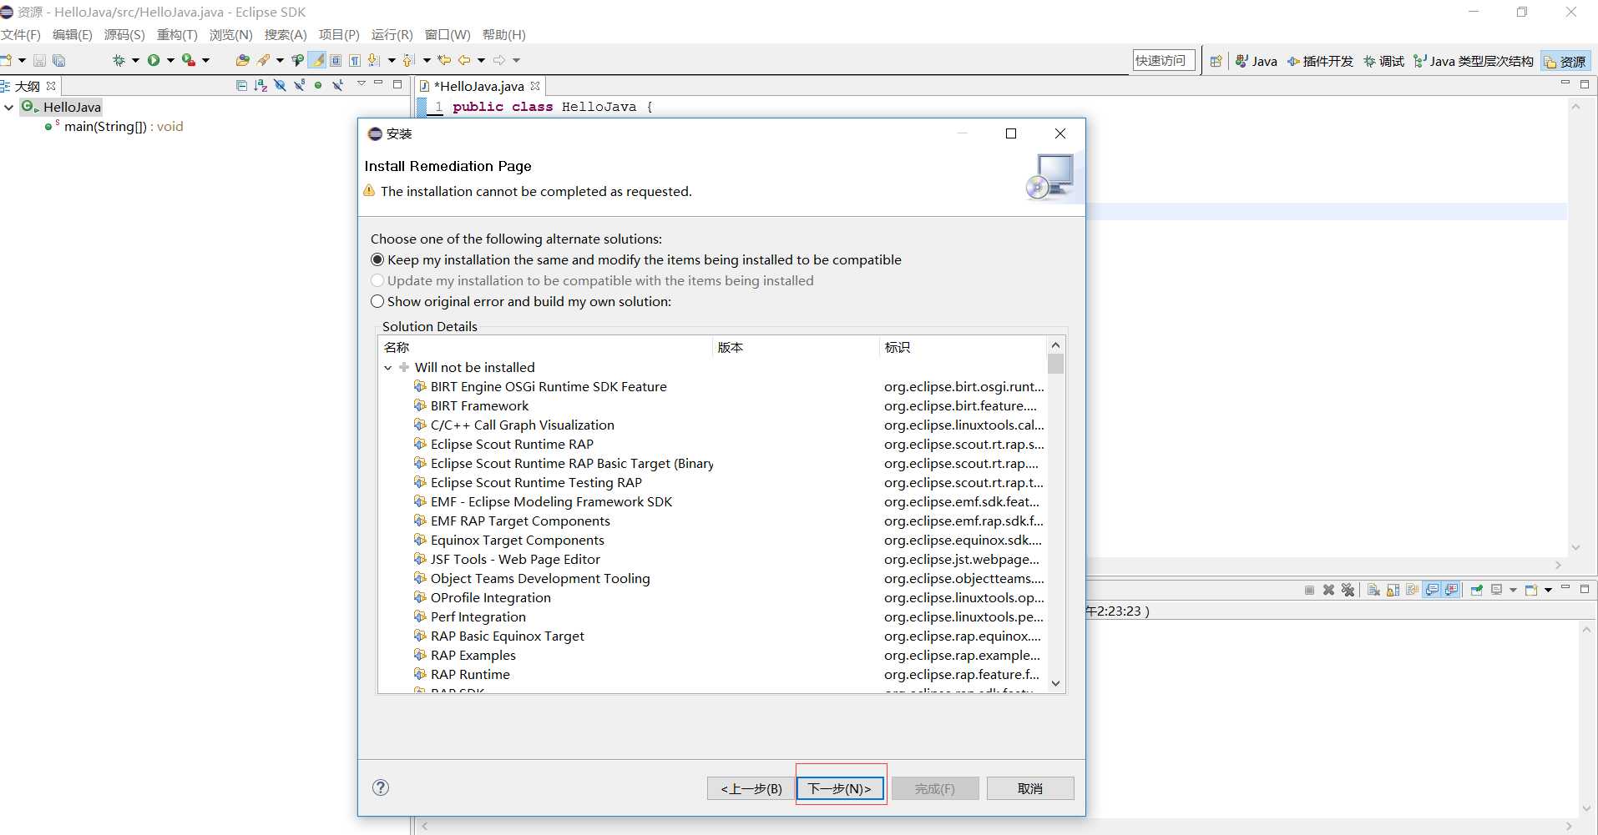Open the Run icon dropdown arrow

170,60
